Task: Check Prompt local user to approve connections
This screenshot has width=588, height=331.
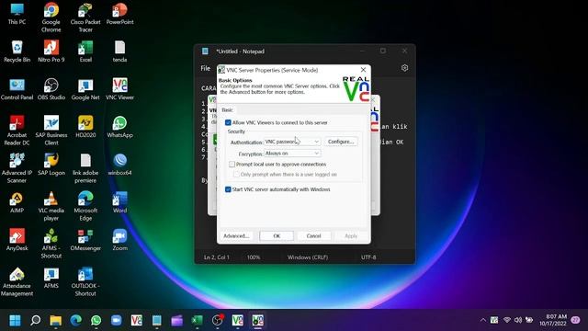Action: (x=232, y=165)
